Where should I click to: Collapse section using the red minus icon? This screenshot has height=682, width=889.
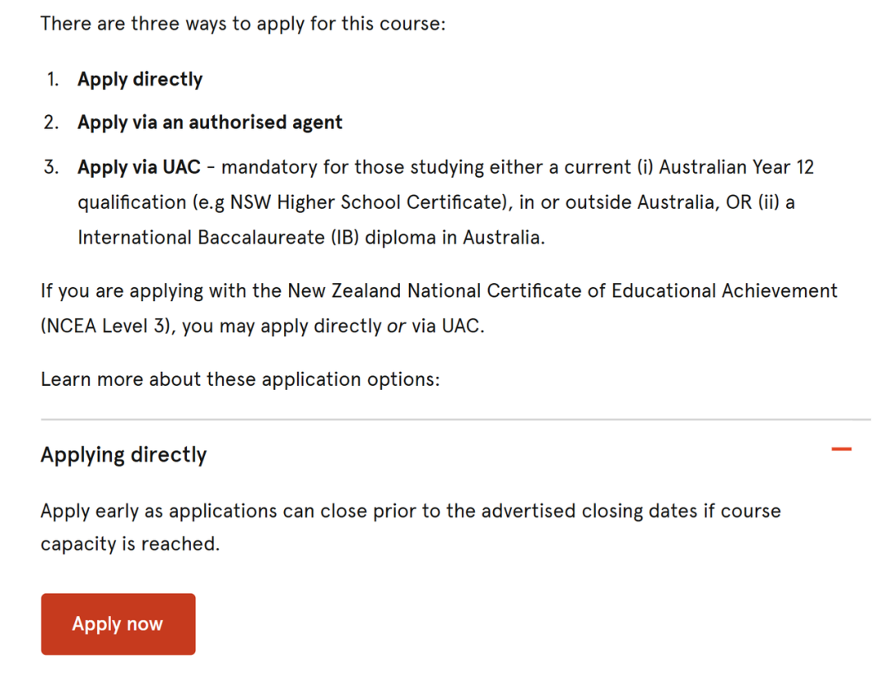coord(841,449)
